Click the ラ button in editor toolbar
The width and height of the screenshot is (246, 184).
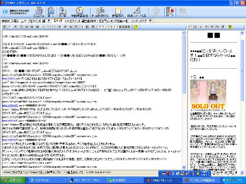click(x=54, y=27)
